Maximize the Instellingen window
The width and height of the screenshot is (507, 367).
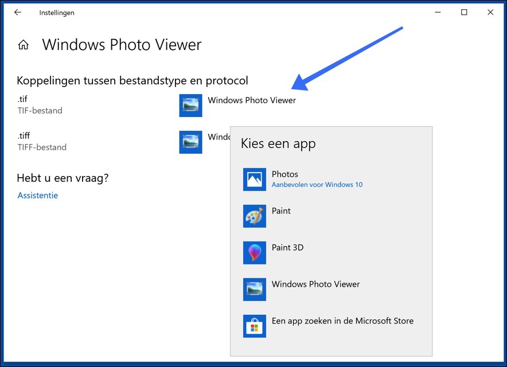click(464, 12)
